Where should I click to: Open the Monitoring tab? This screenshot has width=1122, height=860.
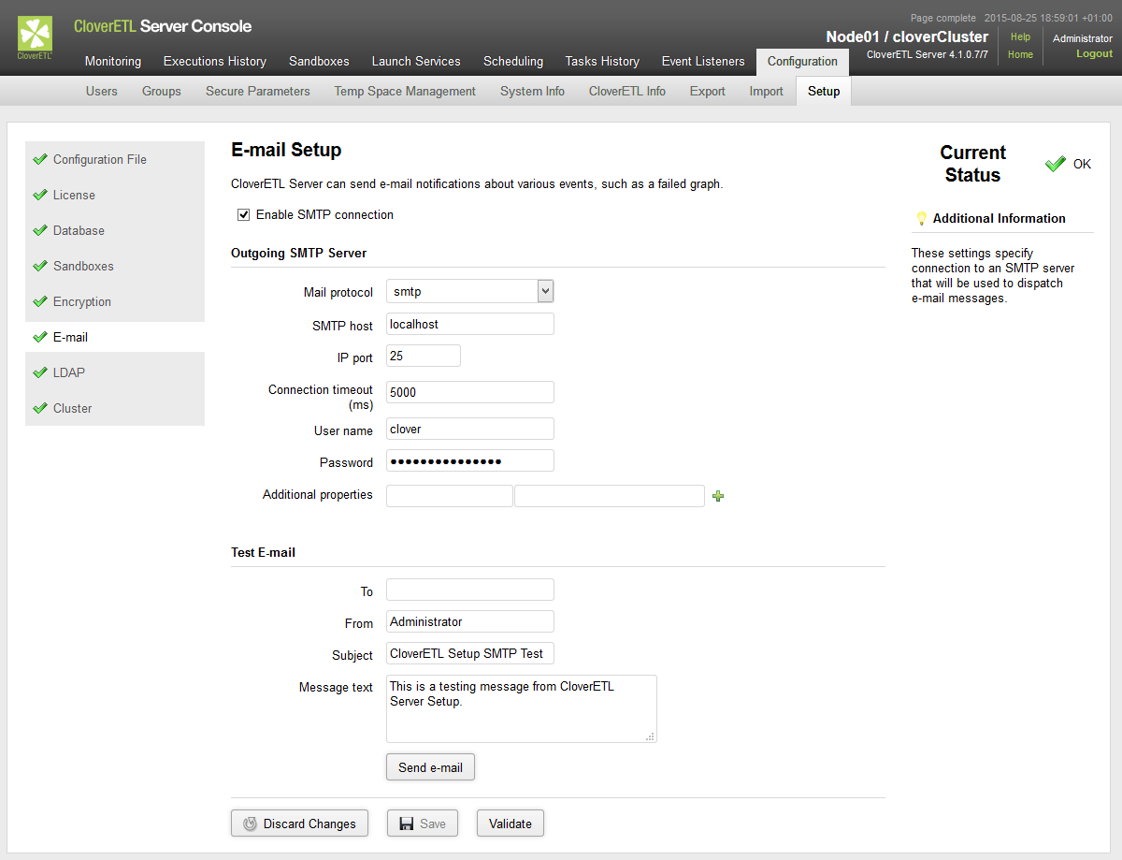coord(113,62)
